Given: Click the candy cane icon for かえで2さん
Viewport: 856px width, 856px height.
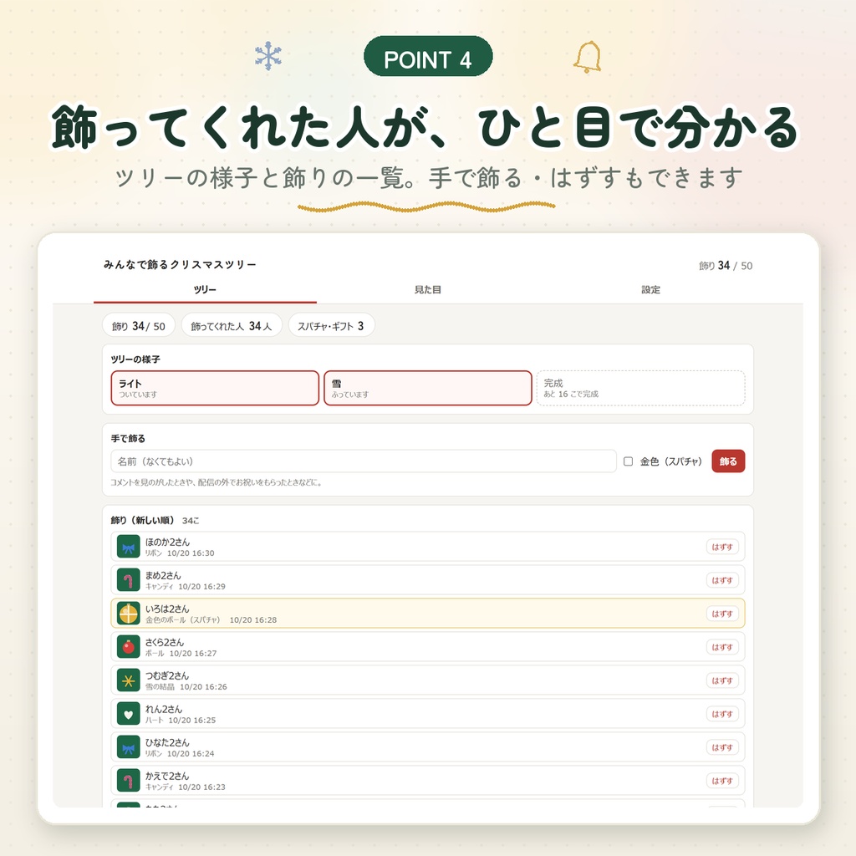Looking at the screenshot, I should pyautogui.click(x=128, y=781).
